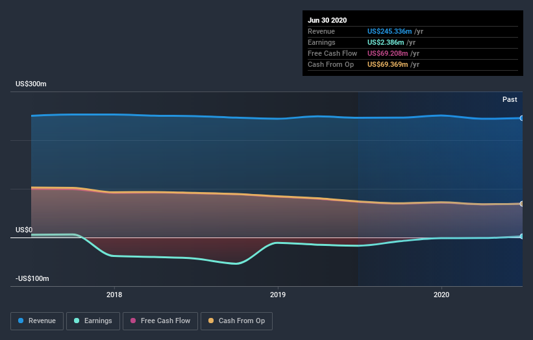Click the teal Earnings endpoint marker
Viewport: 533px width, 340px height.
pyautogui.click(x=521, y=236)
